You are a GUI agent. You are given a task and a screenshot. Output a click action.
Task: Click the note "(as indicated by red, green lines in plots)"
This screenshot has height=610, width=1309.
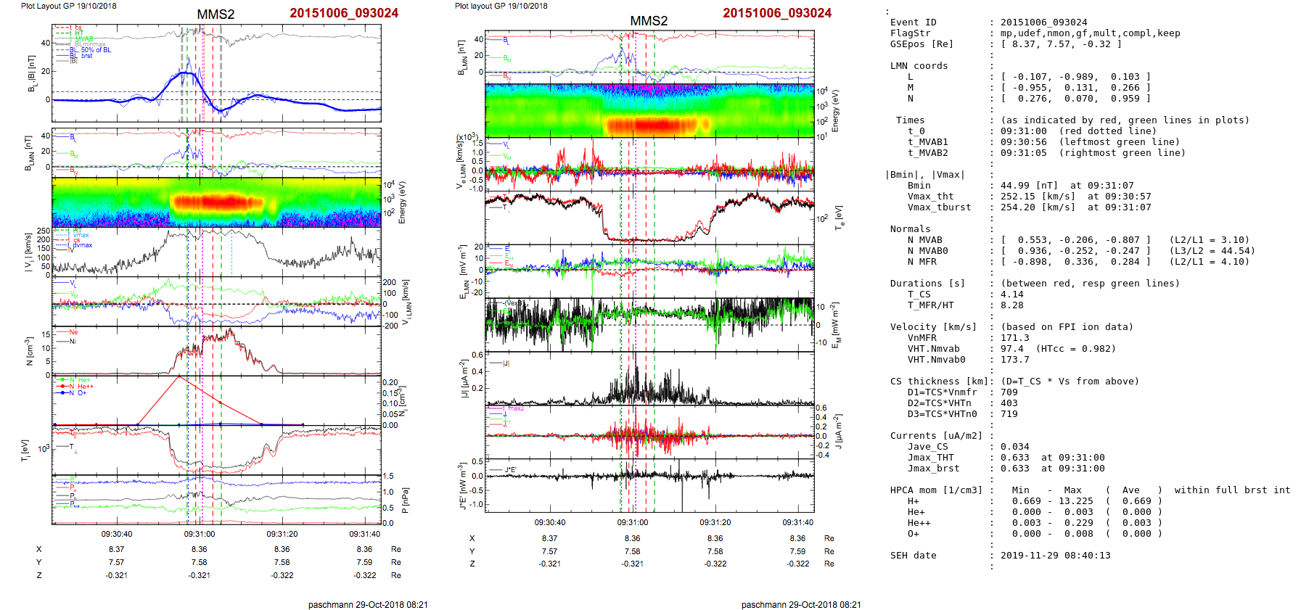[1125, 120]
